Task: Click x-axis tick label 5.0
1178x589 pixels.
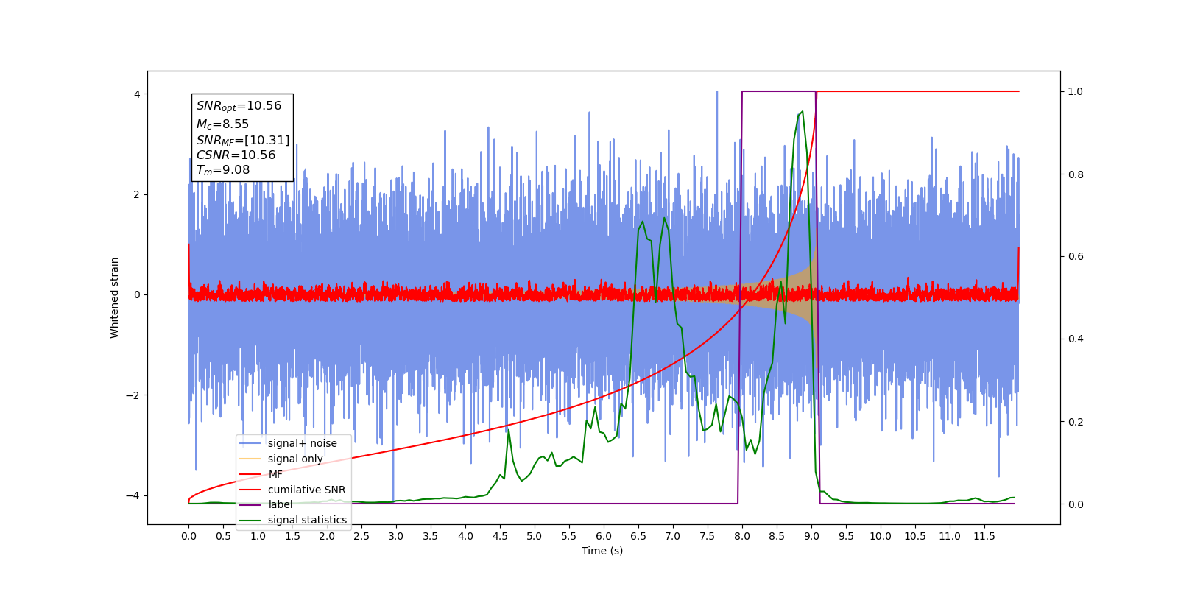Action: [535, 536]
